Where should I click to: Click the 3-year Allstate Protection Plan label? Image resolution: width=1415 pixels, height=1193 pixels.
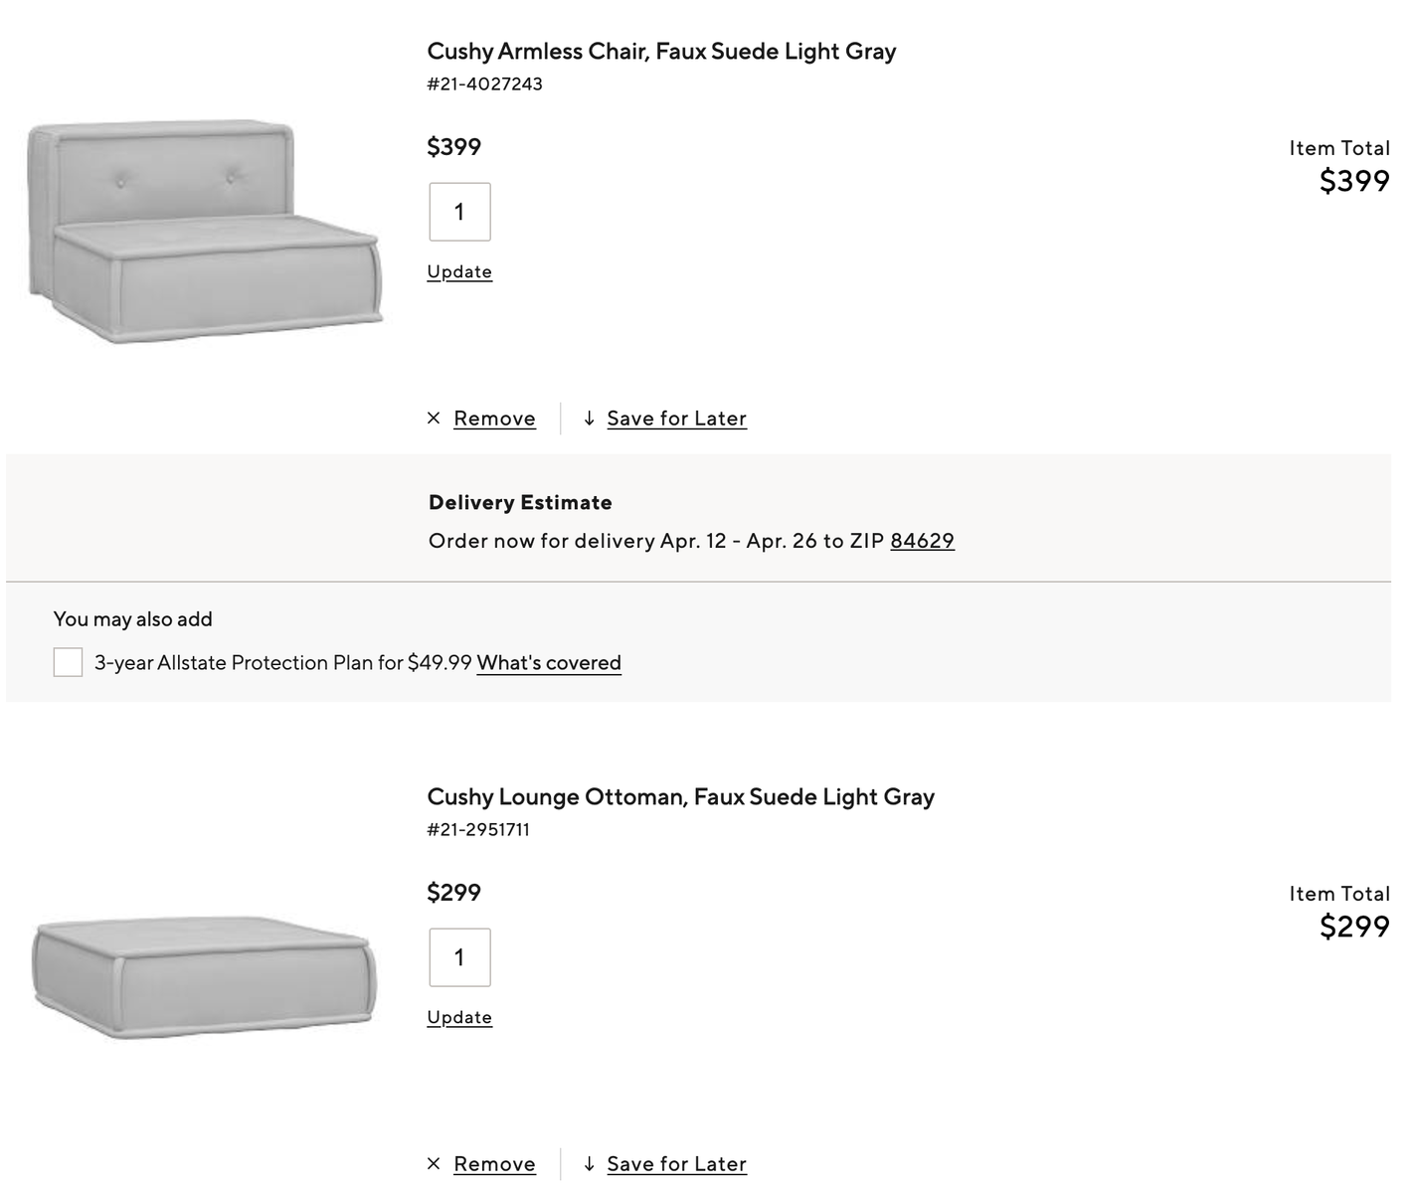pyautogui.click(x=282, y=663)
